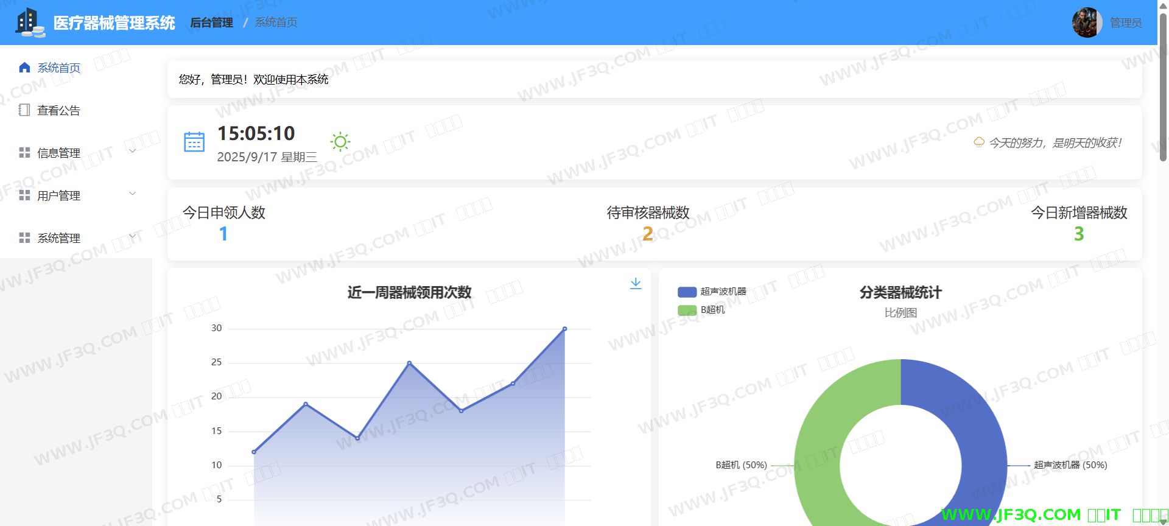
Task: Click the notebook icon beside 查看公告
Action: click(24, 110)
